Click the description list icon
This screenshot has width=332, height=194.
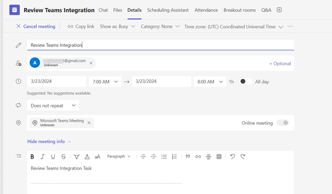18,156
